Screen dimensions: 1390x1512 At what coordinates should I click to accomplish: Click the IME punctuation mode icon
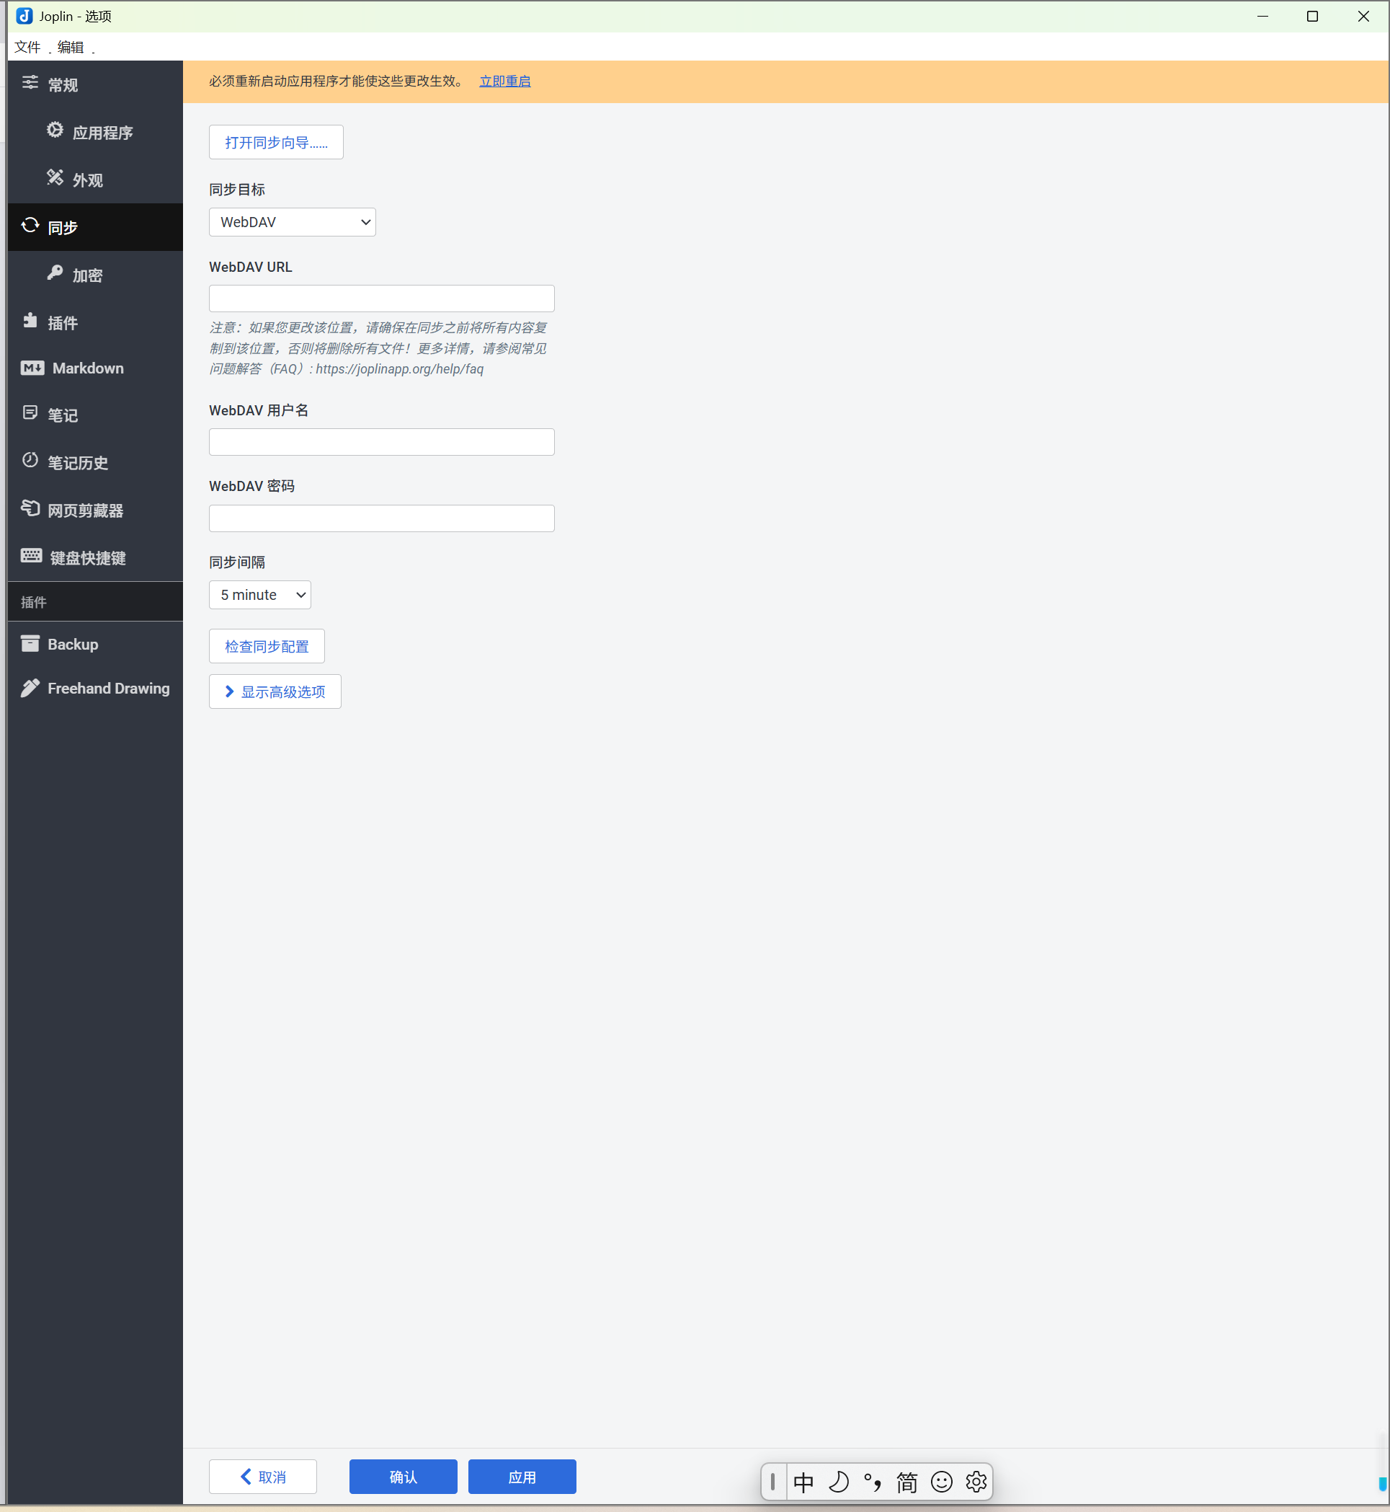coord(873,1482)
